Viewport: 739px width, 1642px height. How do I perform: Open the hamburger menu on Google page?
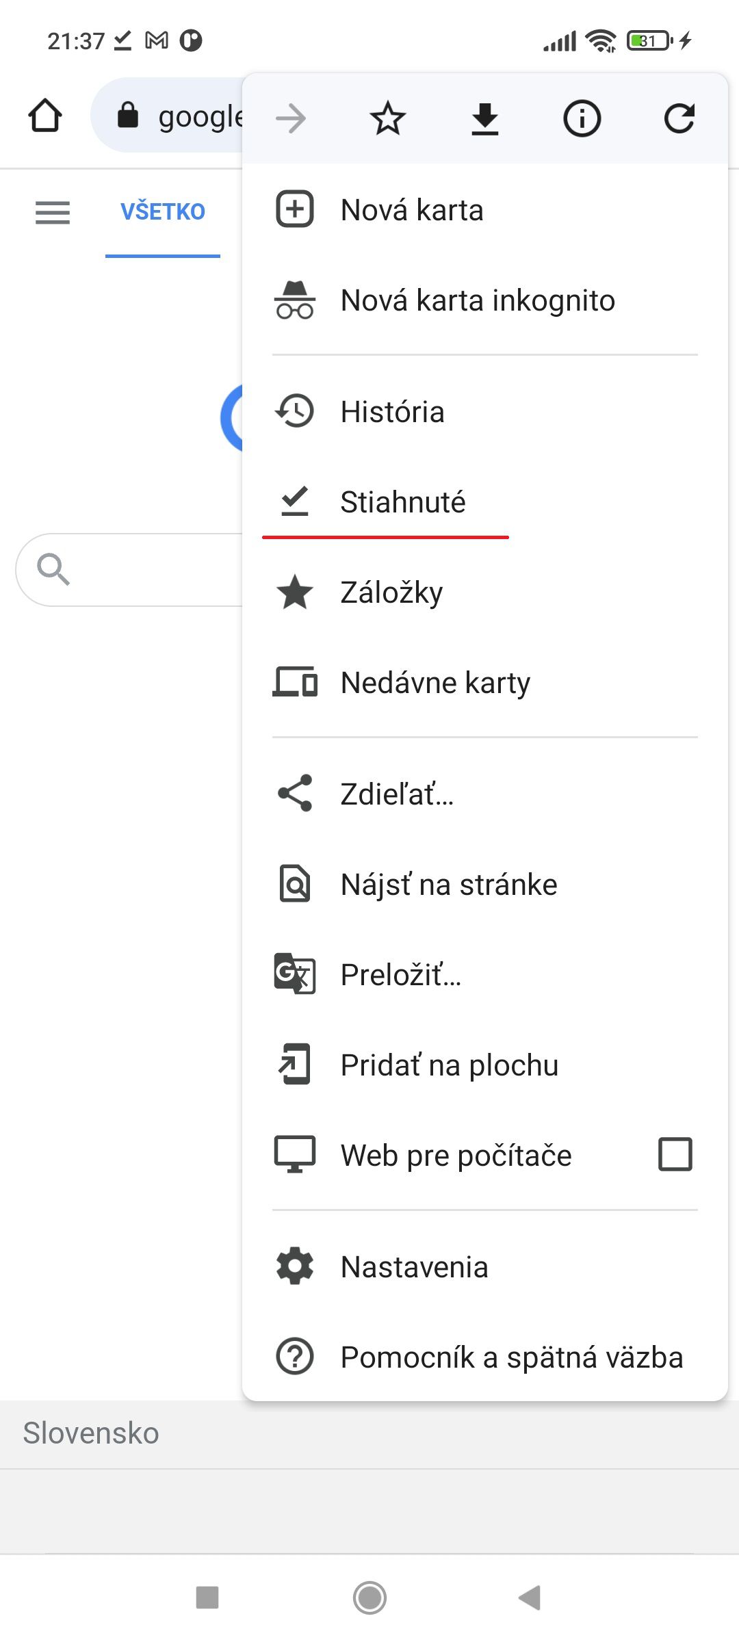pyautogui.click(x=53, y=212)
